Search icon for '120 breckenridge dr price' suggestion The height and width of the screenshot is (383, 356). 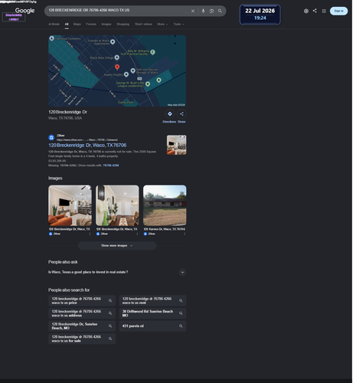pos(110,300)
